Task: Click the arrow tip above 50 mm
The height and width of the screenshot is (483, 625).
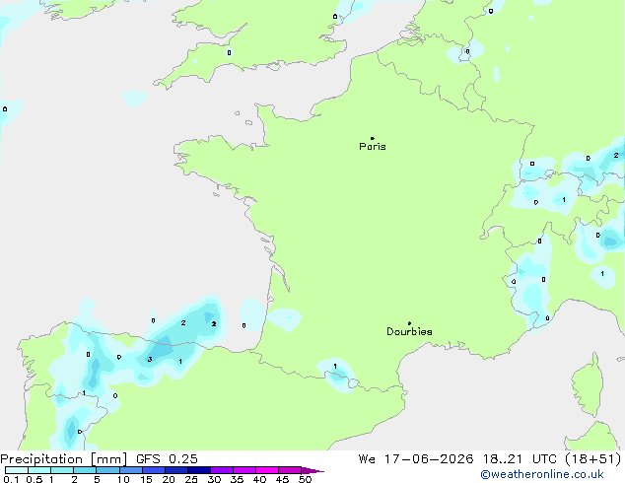Action: click(313, 470)
